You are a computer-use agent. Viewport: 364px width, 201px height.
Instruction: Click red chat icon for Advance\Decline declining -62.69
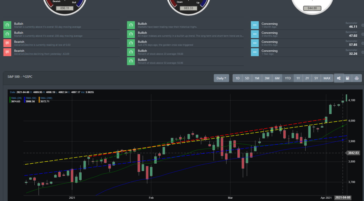(x=7, y=52)
